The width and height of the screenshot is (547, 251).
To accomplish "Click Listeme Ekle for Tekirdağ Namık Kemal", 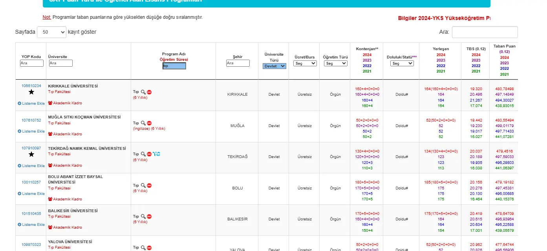I will coord(31,166).
